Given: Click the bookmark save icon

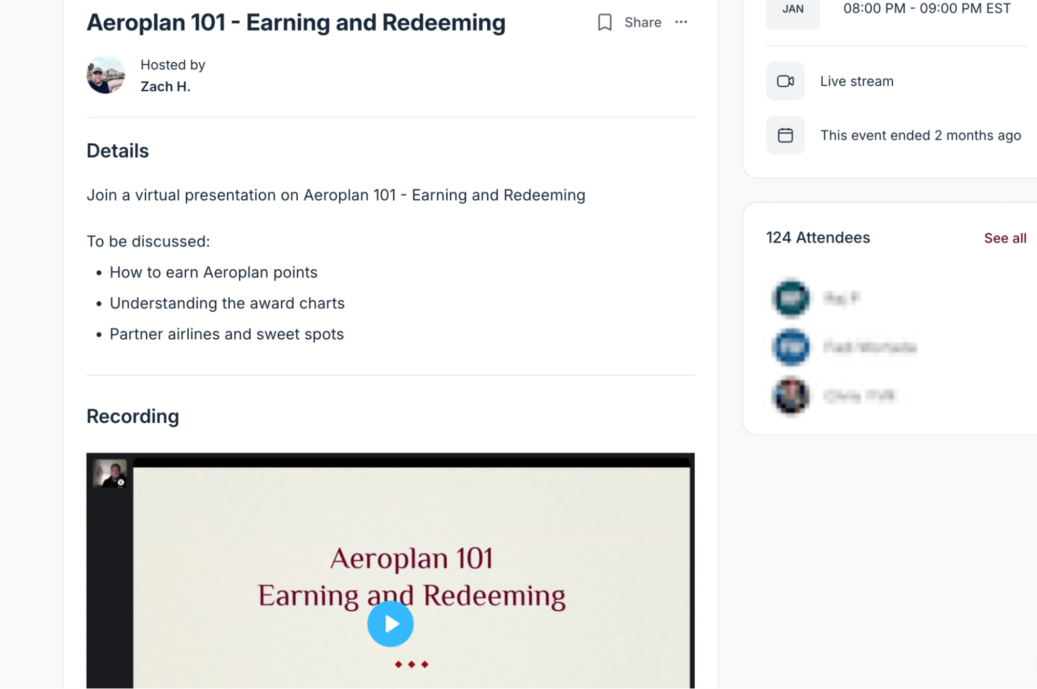Looking at the screenshot, I should [x=604, y=22].
